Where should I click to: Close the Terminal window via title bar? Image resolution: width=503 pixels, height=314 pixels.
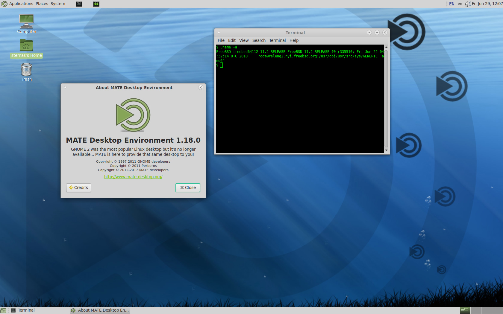(x=385, y=32)
